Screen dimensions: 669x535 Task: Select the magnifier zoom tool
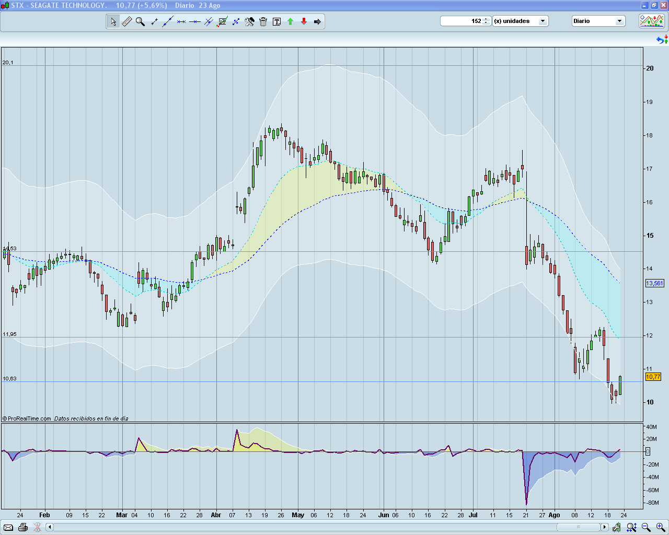tap(140, 21)
